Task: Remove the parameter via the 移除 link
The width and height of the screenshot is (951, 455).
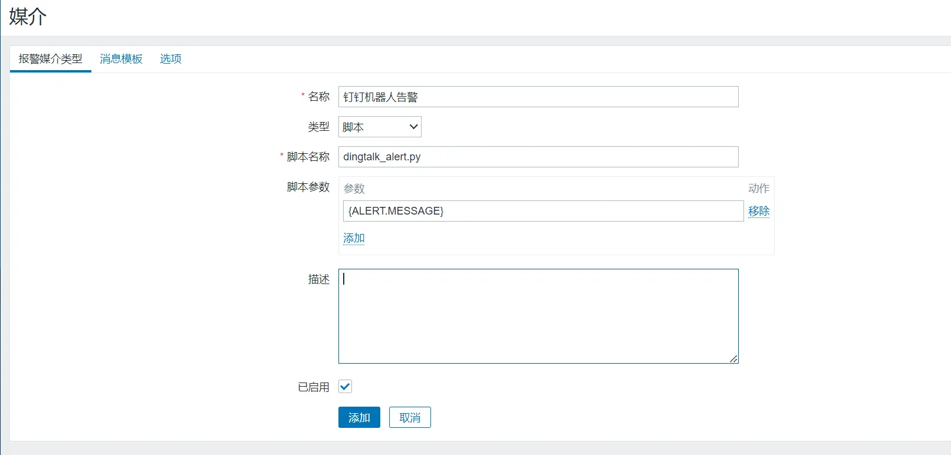Action: (758, 211)
